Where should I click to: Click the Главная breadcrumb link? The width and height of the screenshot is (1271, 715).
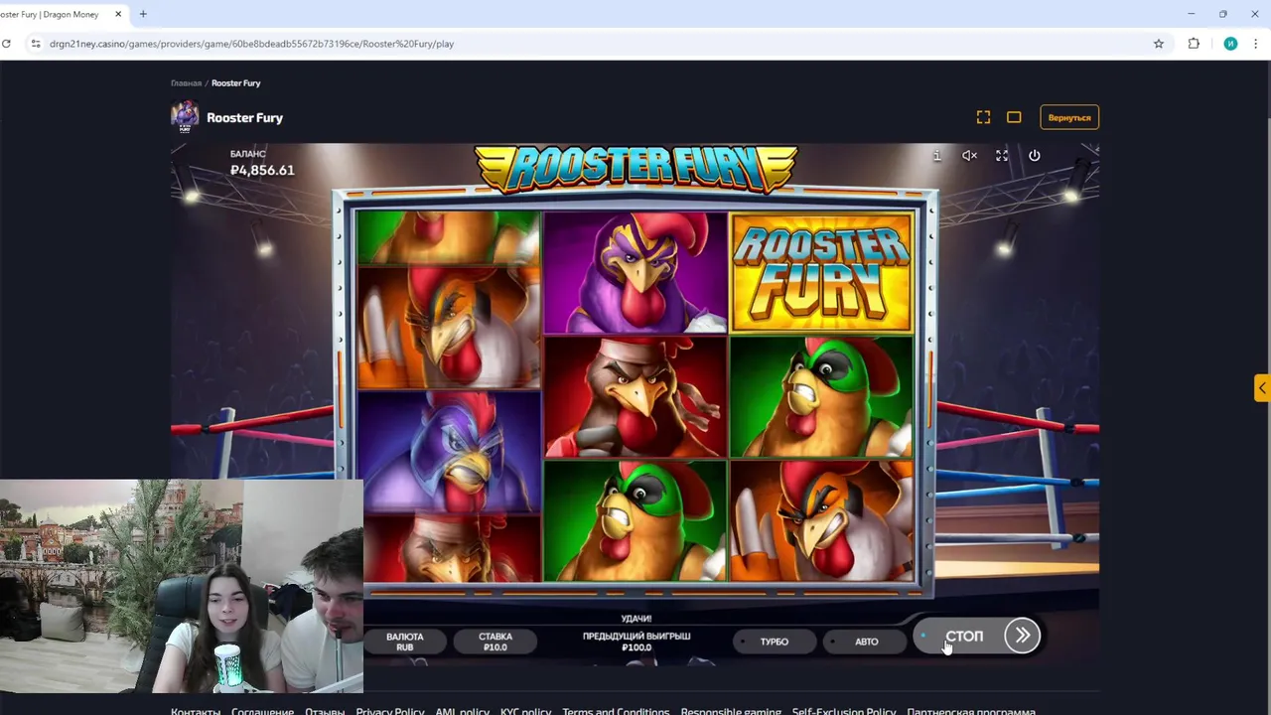point(186,83)
